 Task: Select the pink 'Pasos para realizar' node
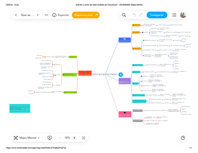(125, 114)
